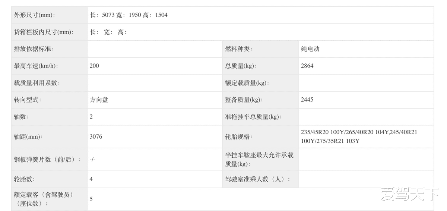
Task: Click the 燃料种类 label cell
Action: [x=239, y=49]
